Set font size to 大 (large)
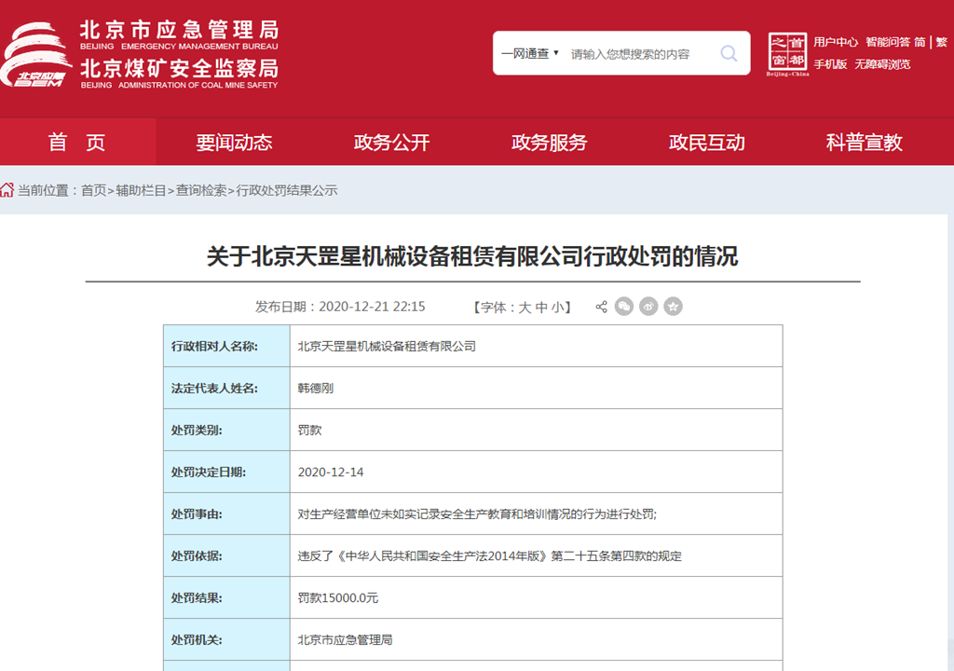 click(525, 307)
